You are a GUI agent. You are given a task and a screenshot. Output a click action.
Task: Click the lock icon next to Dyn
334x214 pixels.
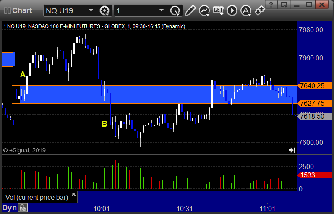click(x=23, y=208)
